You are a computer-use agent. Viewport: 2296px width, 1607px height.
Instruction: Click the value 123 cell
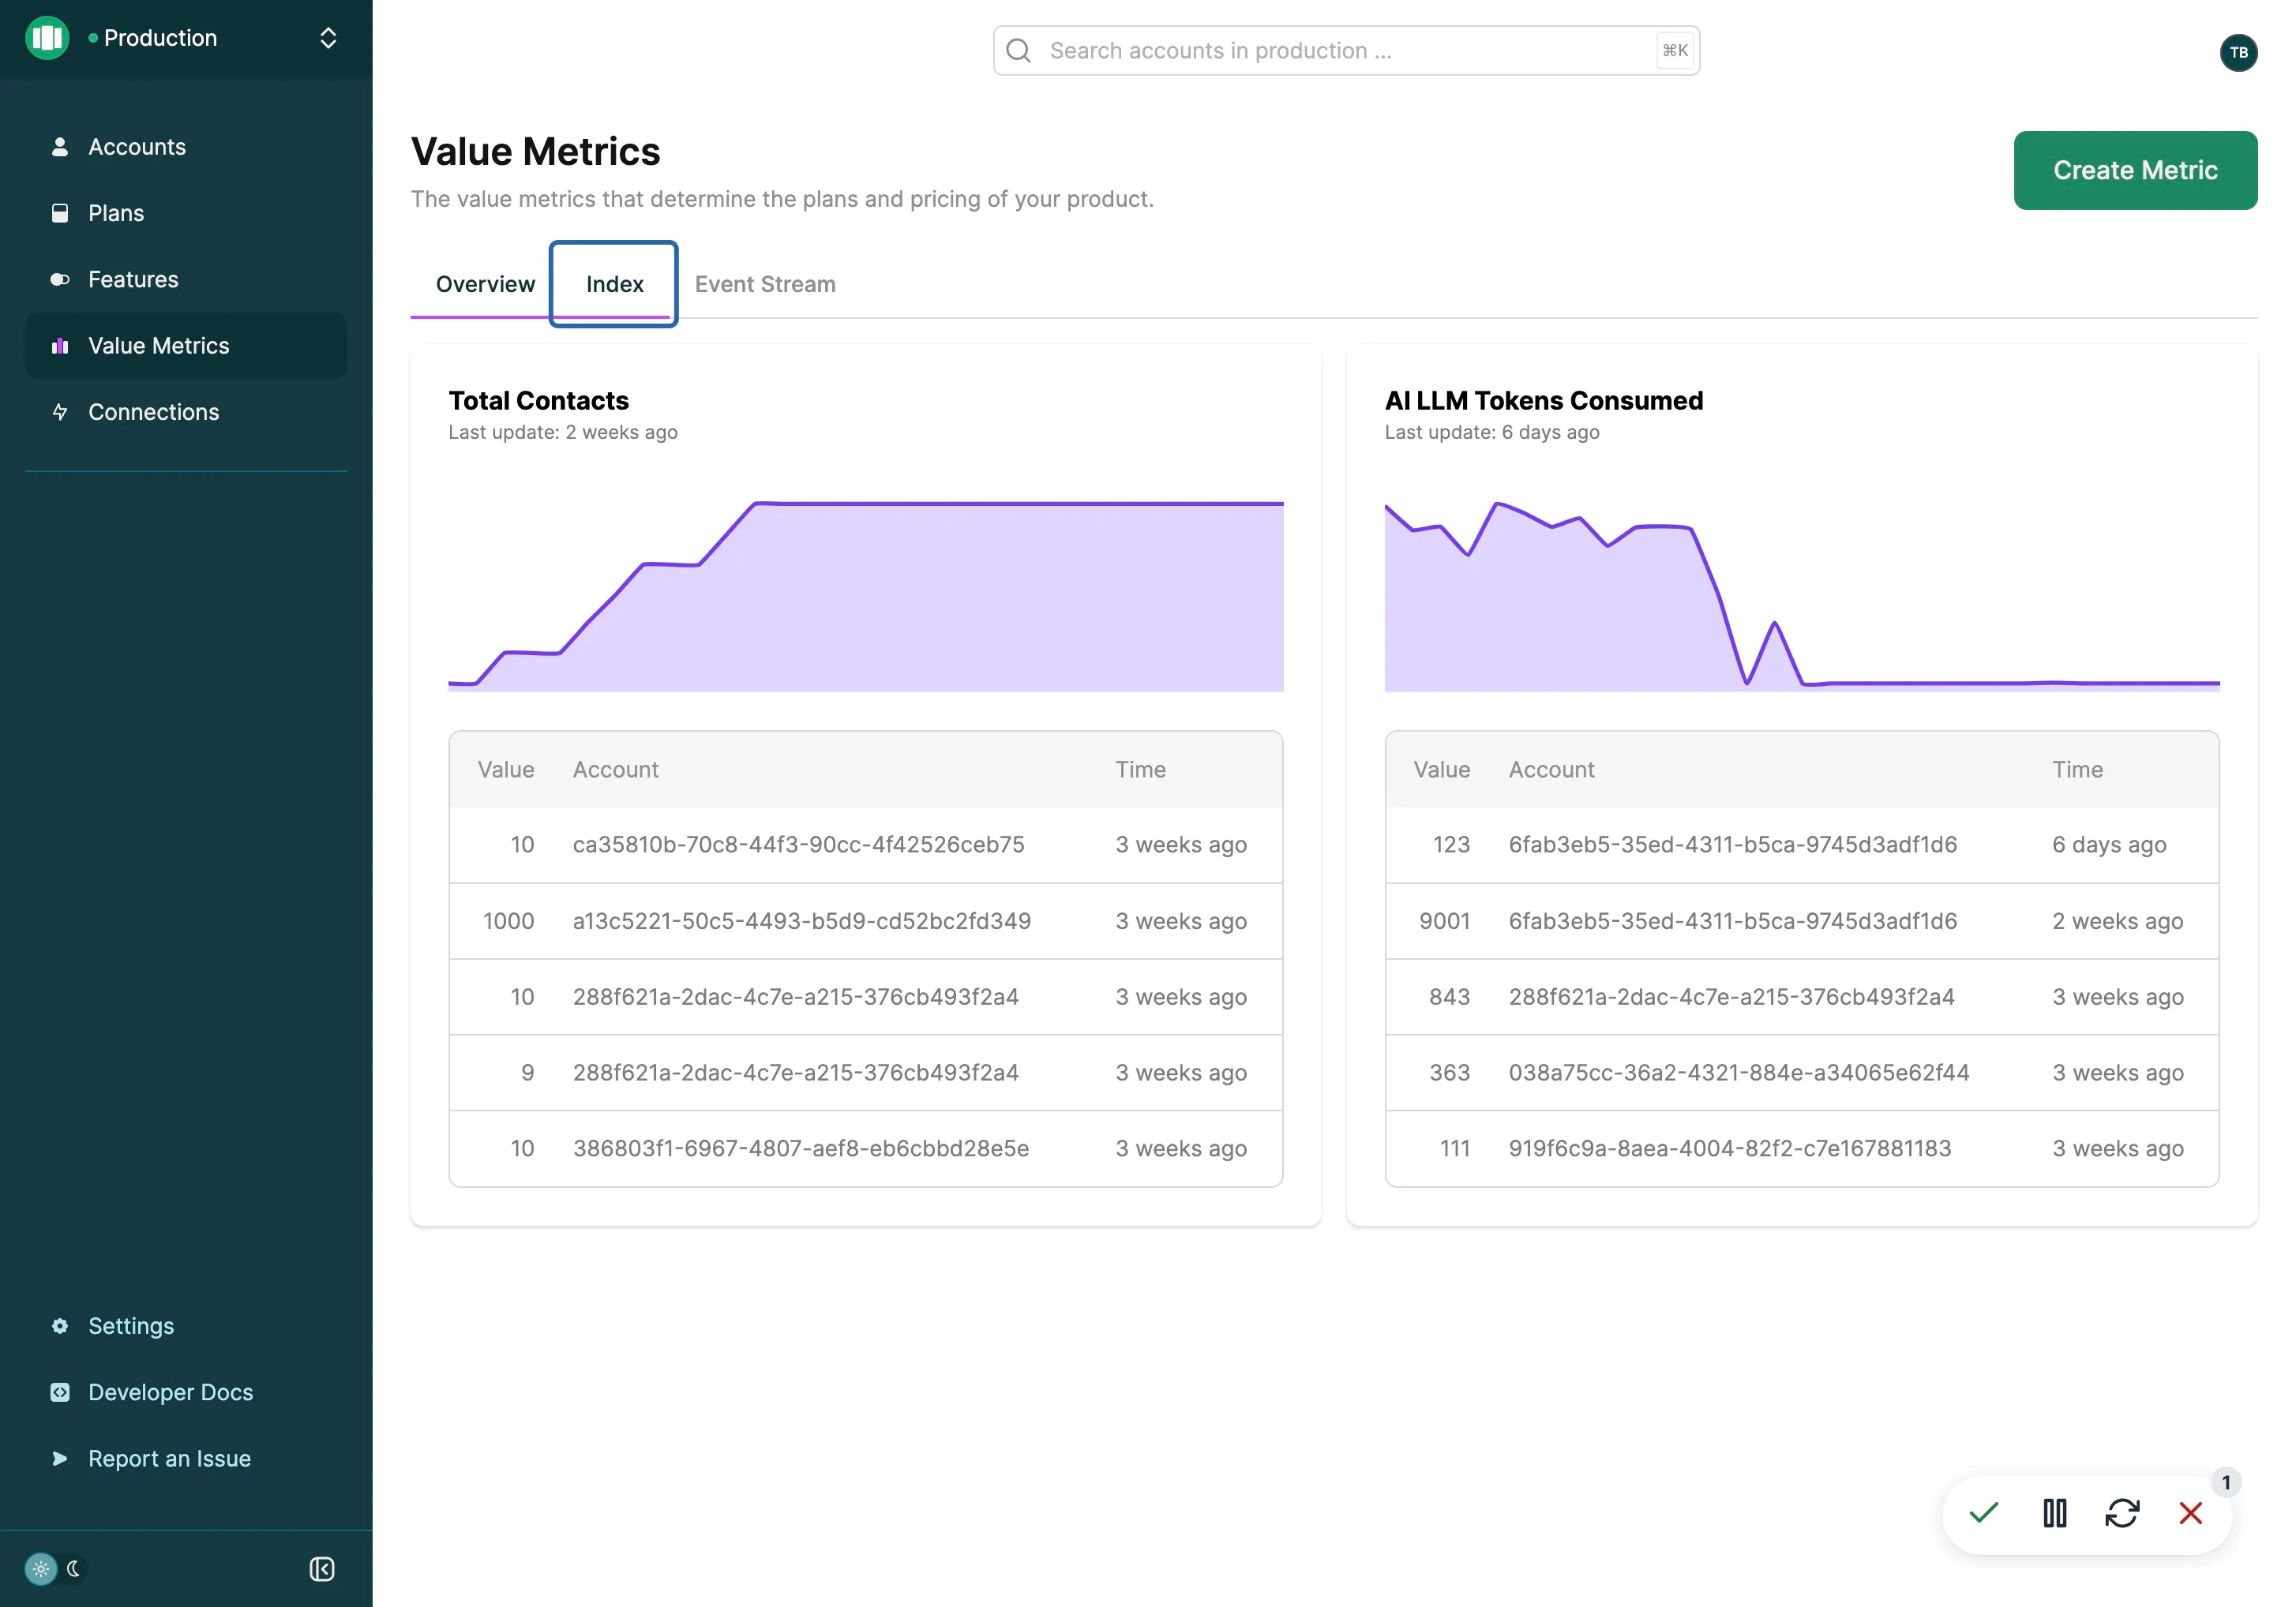pos(1451,845)
